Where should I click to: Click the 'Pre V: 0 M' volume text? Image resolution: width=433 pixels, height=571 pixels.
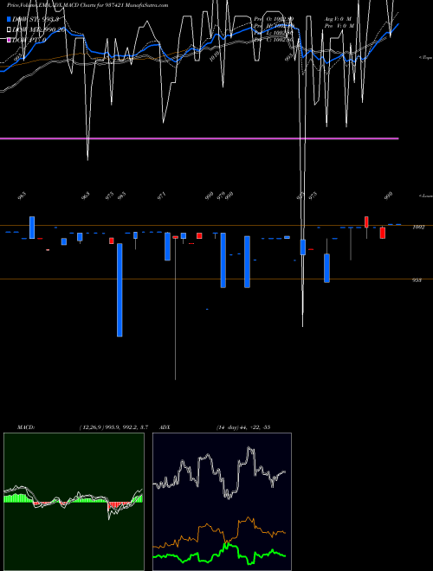pyautogui.click(x=339, y=26)
